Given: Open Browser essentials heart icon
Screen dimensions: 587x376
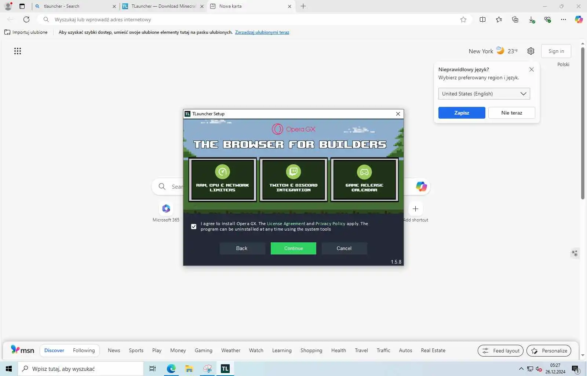Looking at the screenshot, I should point(547,19).
